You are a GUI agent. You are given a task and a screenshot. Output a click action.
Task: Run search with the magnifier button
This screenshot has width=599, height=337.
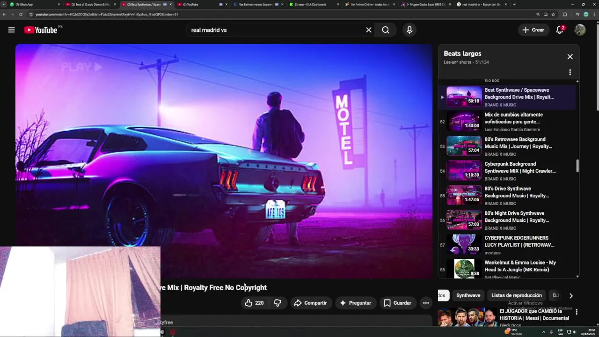[386, 30]
